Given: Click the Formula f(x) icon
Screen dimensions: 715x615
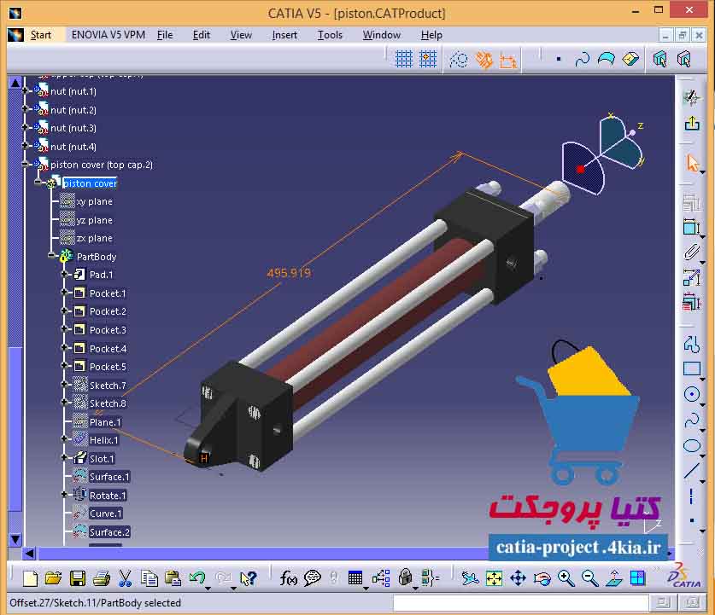Looking at the screenshot, I should tap(288, 578).
